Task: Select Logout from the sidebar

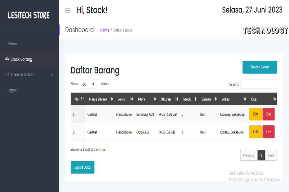Action: click(x=13, y=90)
